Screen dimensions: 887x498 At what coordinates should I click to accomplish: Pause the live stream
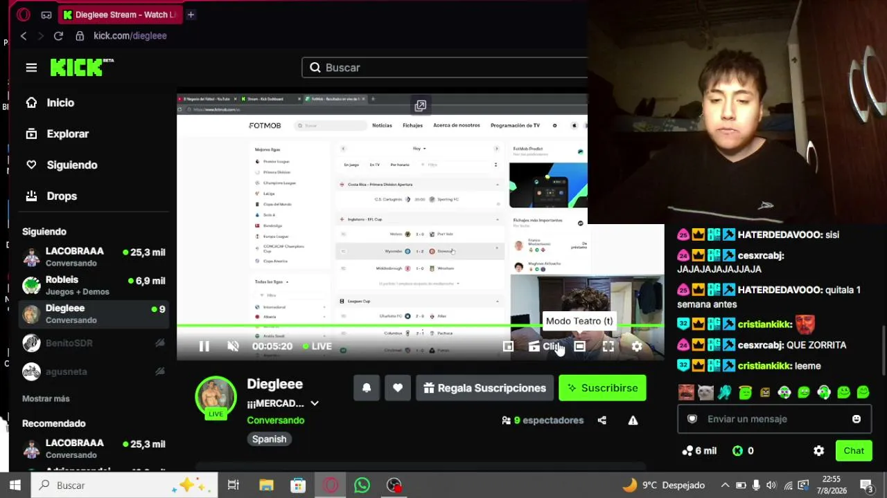click(x=204, y=347)
